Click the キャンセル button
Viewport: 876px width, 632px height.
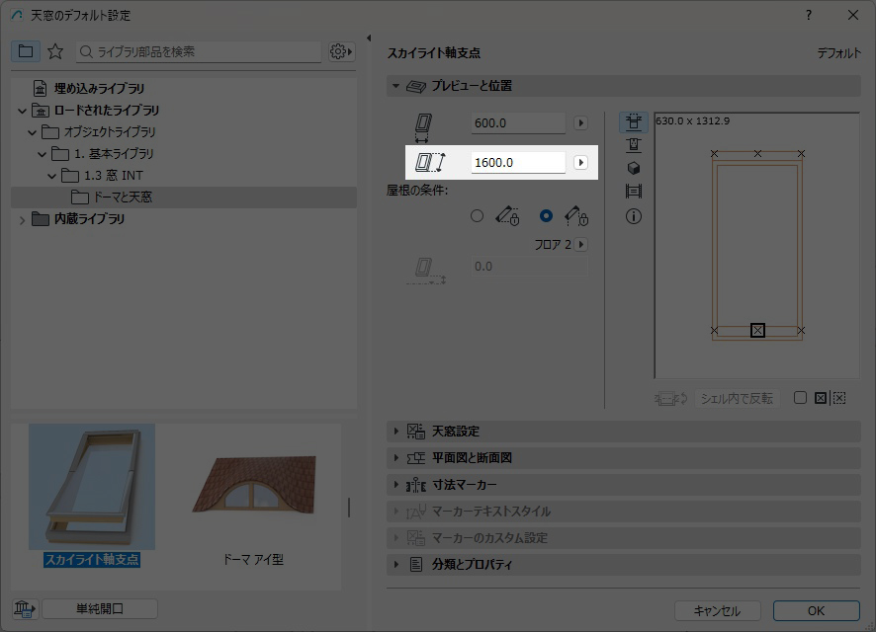pos(717,610)
